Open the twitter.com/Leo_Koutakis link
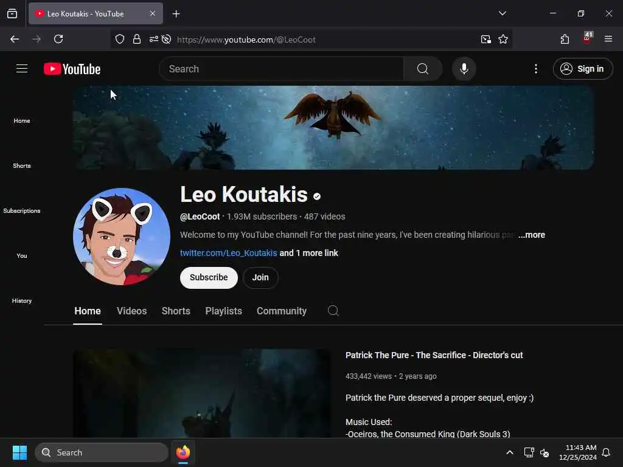The image size is (623, 467). tap(229, 253)
